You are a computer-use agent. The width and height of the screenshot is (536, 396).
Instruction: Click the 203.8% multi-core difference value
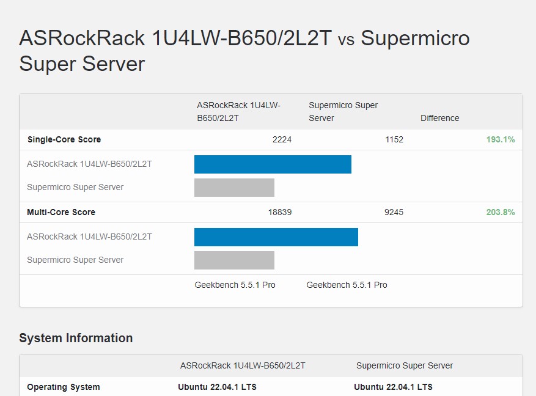coord(500,212)
